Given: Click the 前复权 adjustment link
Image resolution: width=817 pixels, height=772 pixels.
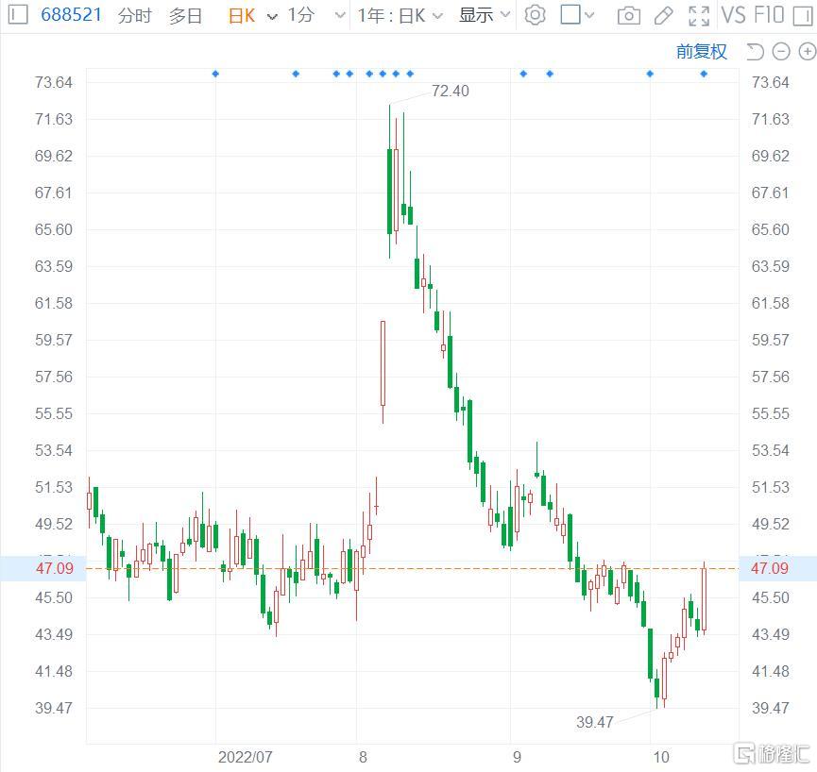Looking at the screenshot, I should [702, 52].
